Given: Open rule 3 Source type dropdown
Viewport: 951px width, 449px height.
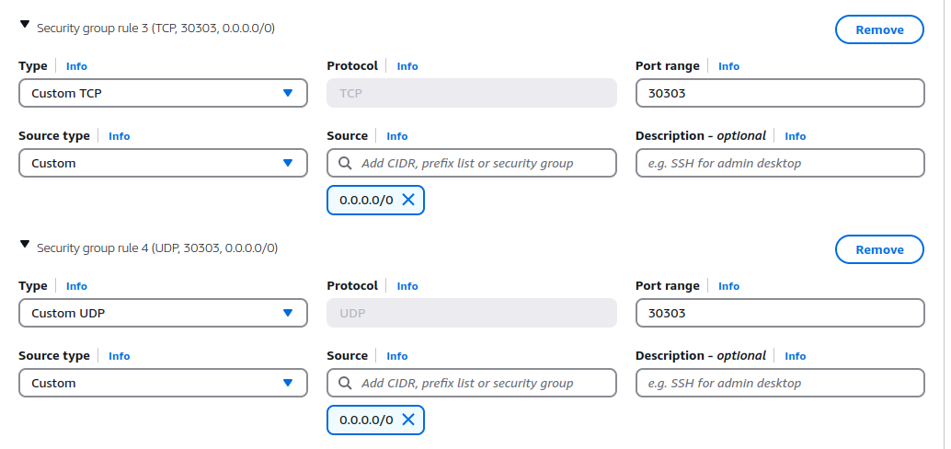Looking at the screenshot, I should point(163,163).
